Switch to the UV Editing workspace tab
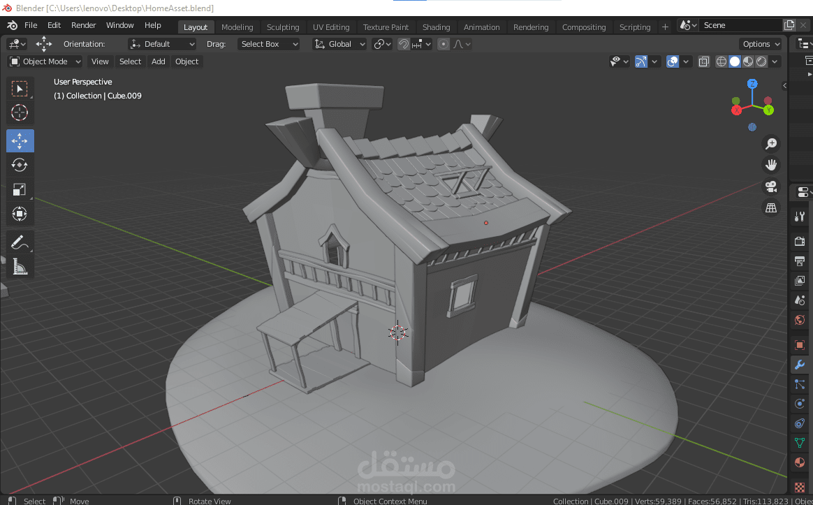813x505 pixels. [x=331, y=27]
